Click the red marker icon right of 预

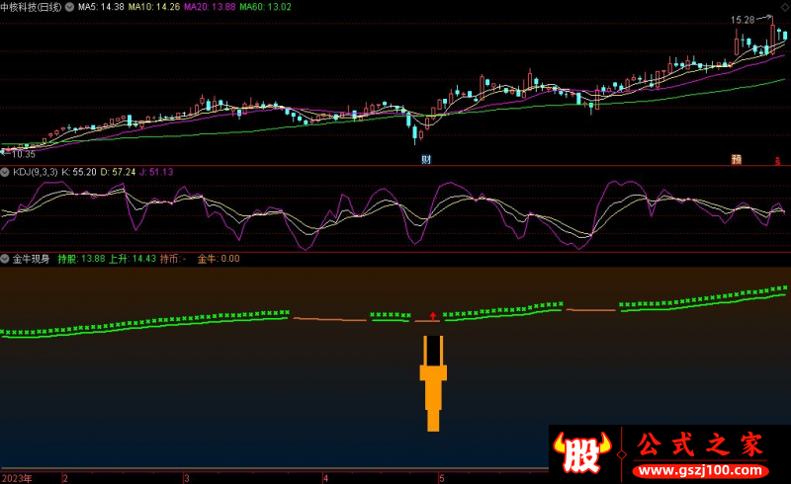pyautogui.click(x=777, y=158)
